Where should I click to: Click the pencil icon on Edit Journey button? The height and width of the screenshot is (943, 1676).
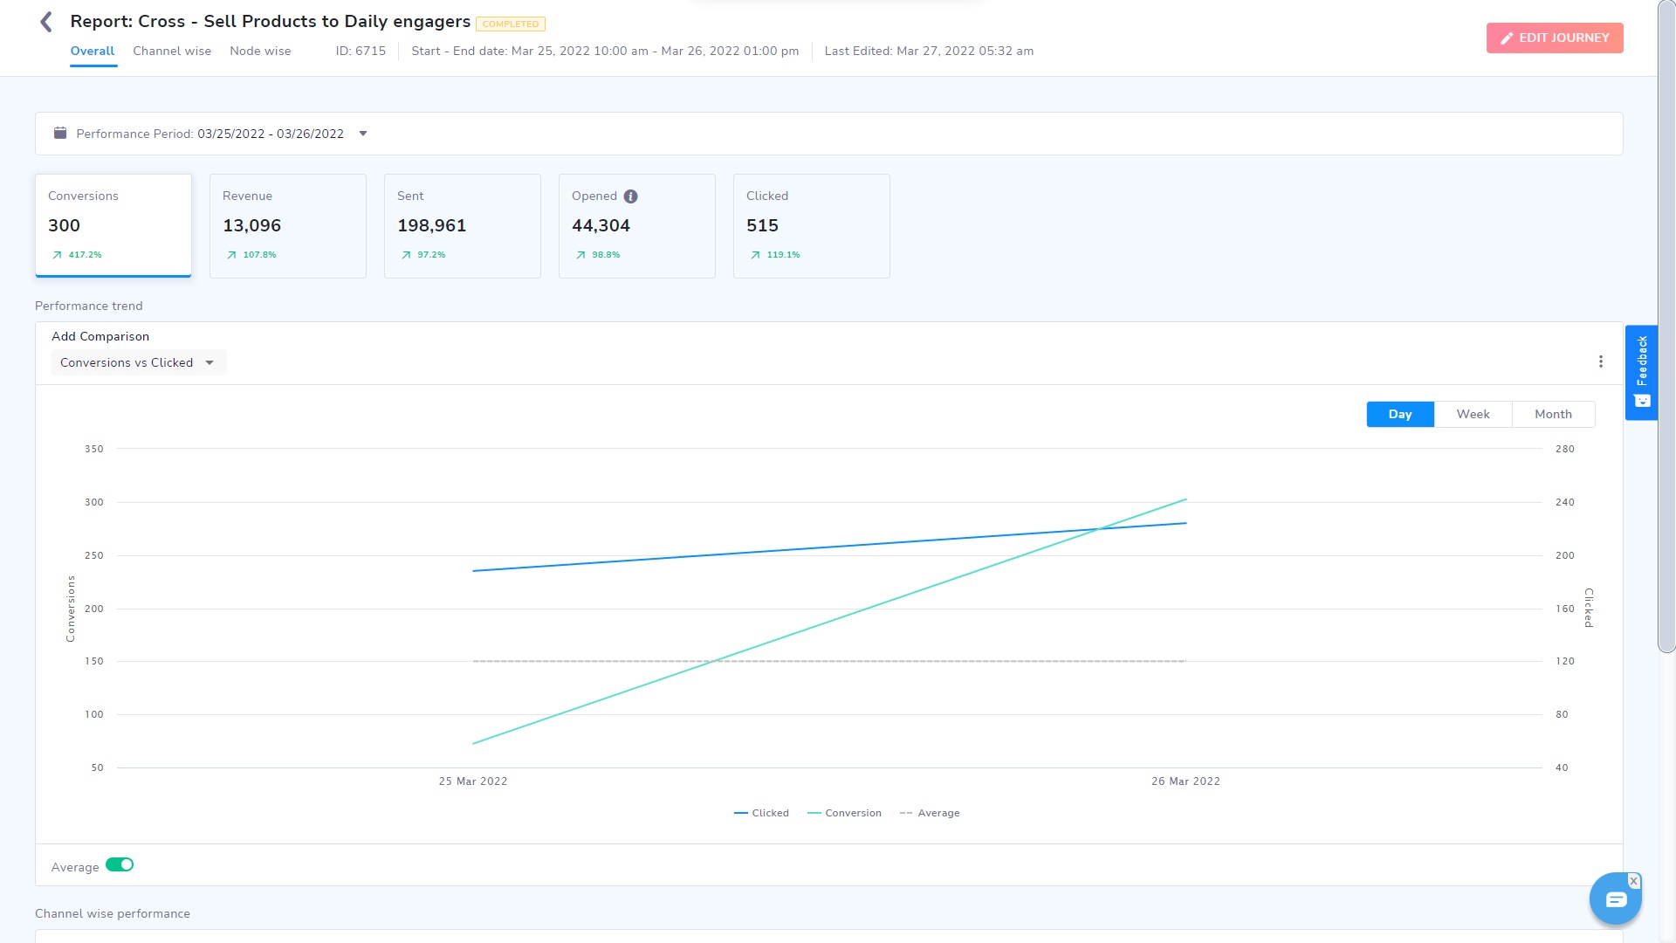[1508, 38]
